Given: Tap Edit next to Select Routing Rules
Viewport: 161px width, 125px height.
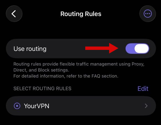Looking at the screenshot, I should (143, 89).
